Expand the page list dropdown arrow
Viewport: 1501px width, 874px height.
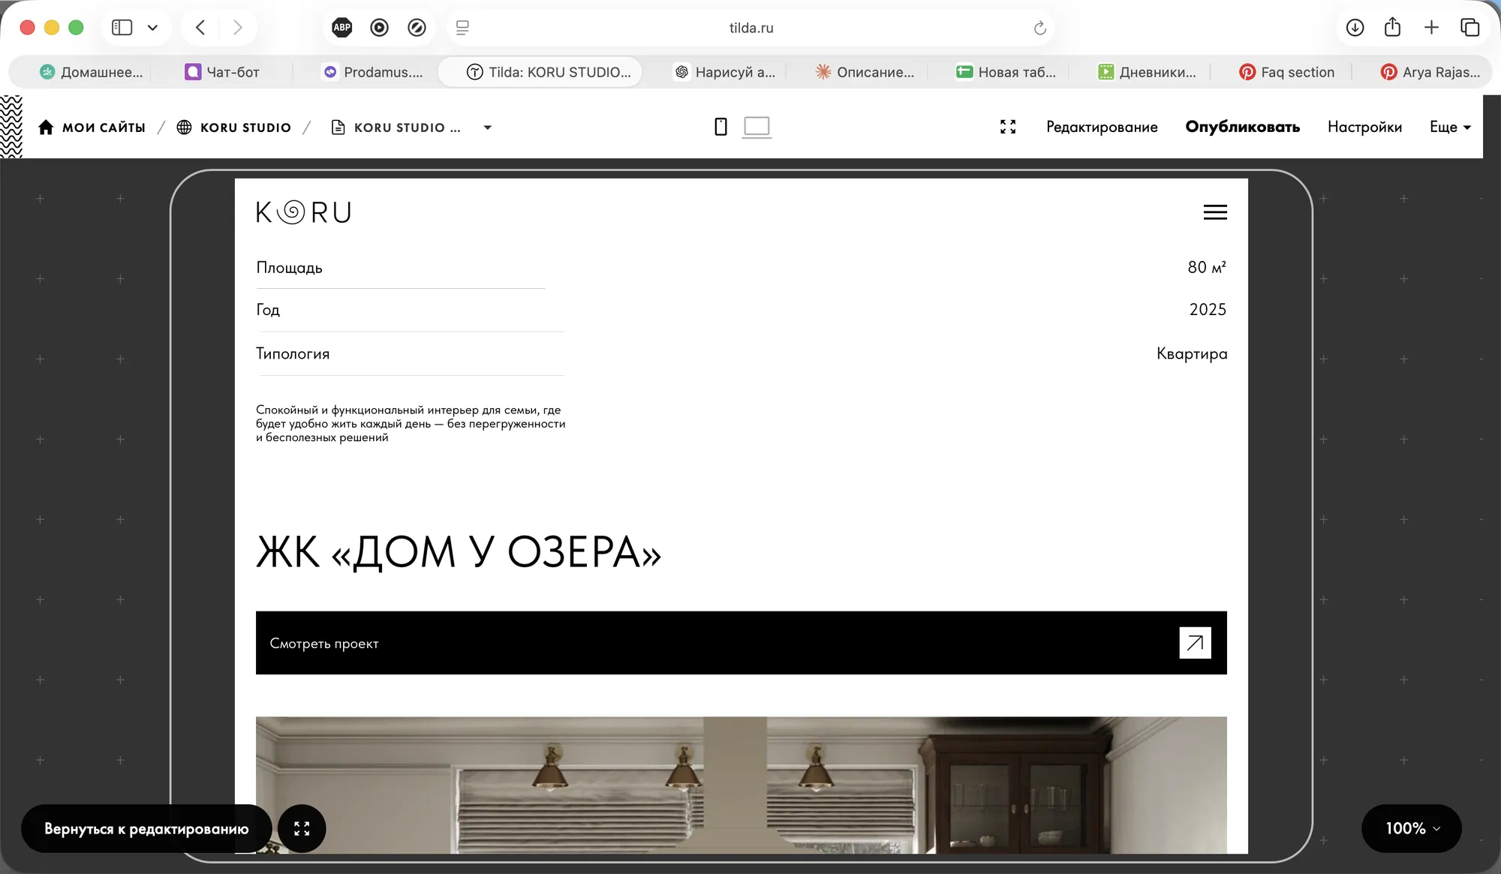coord(488,128)
